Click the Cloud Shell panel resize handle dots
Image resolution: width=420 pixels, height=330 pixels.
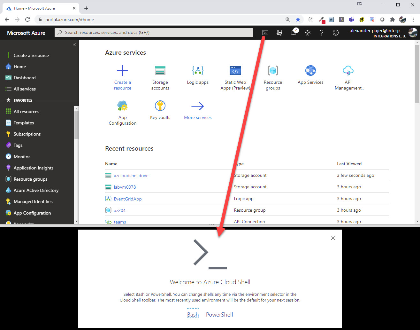211,225
